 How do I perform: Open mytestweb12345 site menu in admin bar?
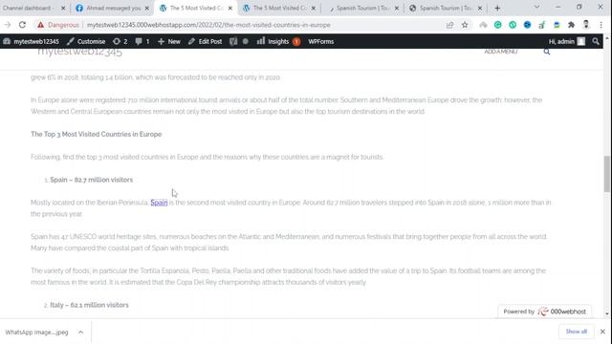31,41
